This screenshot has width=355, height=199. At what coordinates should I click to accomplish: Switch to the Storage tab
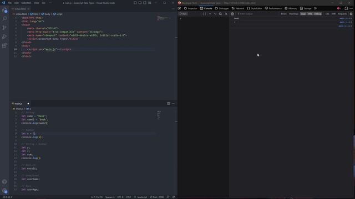click(x=306, y=8)
